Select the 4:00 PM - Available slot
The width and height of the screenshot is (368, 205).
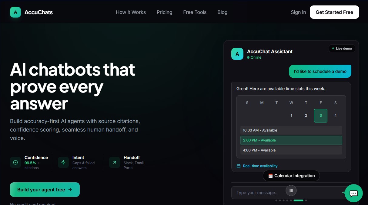[291, 150]
